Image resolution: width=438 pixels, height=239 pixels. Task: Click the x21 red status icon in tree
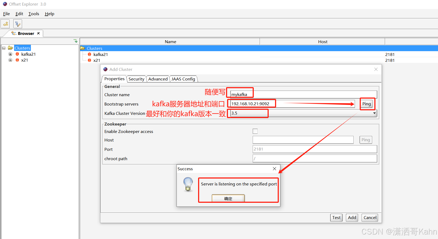17,60
